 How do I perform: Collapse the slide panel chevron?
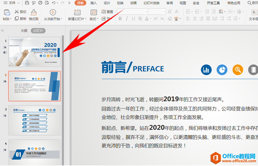click(x=2, y=30)
